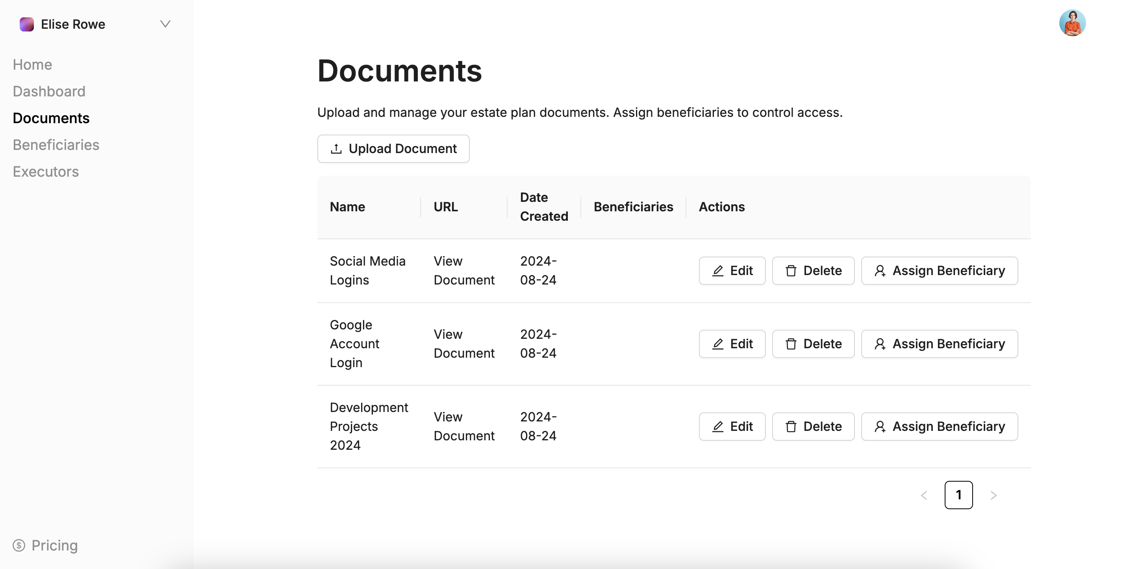Open the Dashboard sidebar item
1127x569 pixels.
point(49,91)
